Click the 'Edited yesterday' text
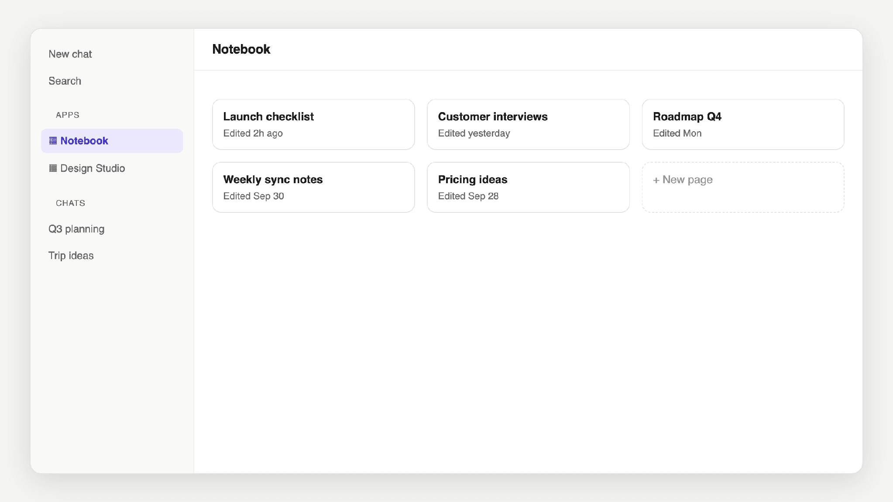 (x=474, y=133)
